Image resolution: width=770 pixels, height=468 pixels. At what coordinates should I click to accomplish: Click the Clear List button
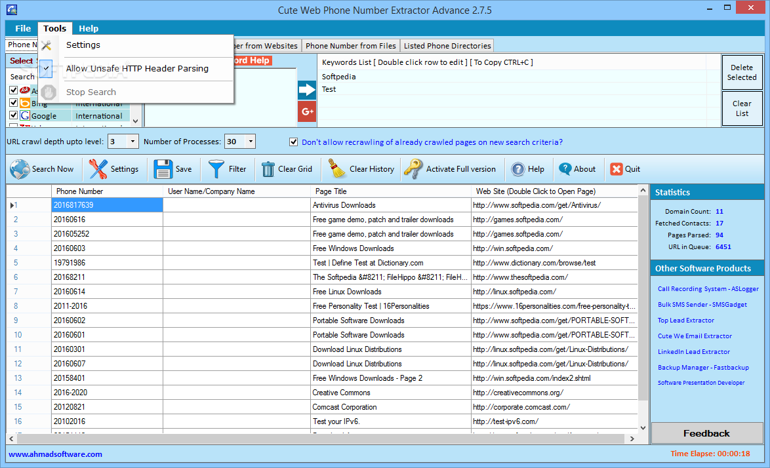(x=742, y=108)
